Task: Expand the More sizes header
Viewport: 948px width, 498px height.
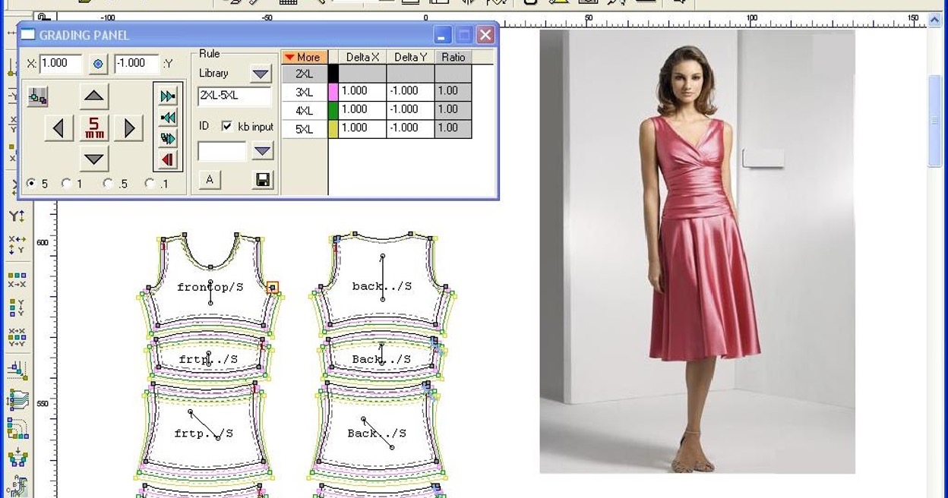Action: click(304, 57)
